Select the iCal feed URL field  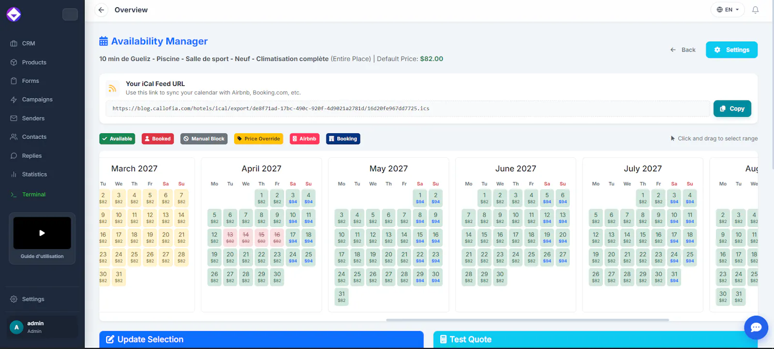(408, 109)
